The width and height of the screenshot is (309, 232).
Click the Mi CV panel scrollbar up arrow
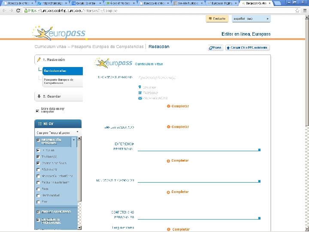(x=79, y=138)
